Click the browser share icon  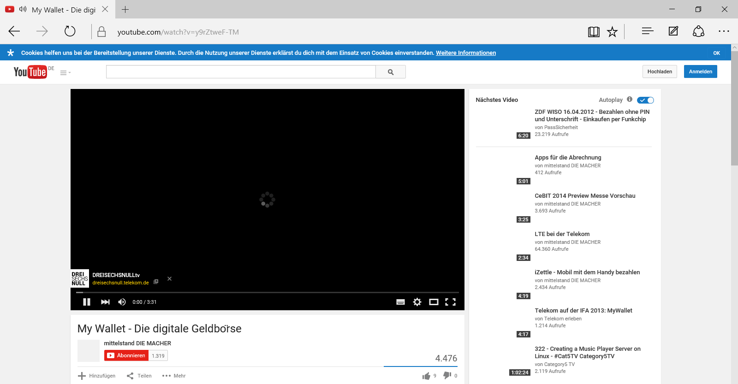point(698,31)
